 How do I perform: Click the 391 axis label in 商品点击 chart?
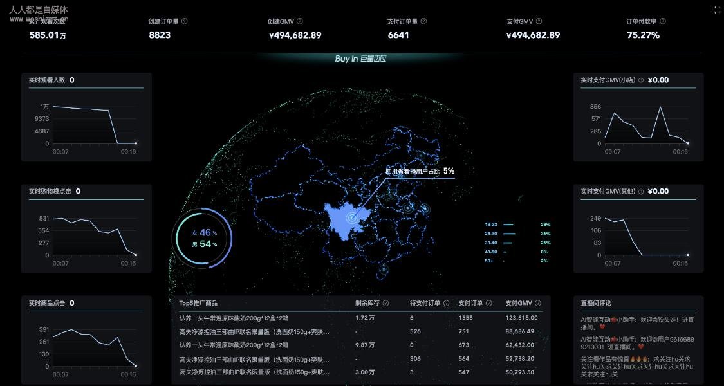pyautogui.click(x=44, y=329)
